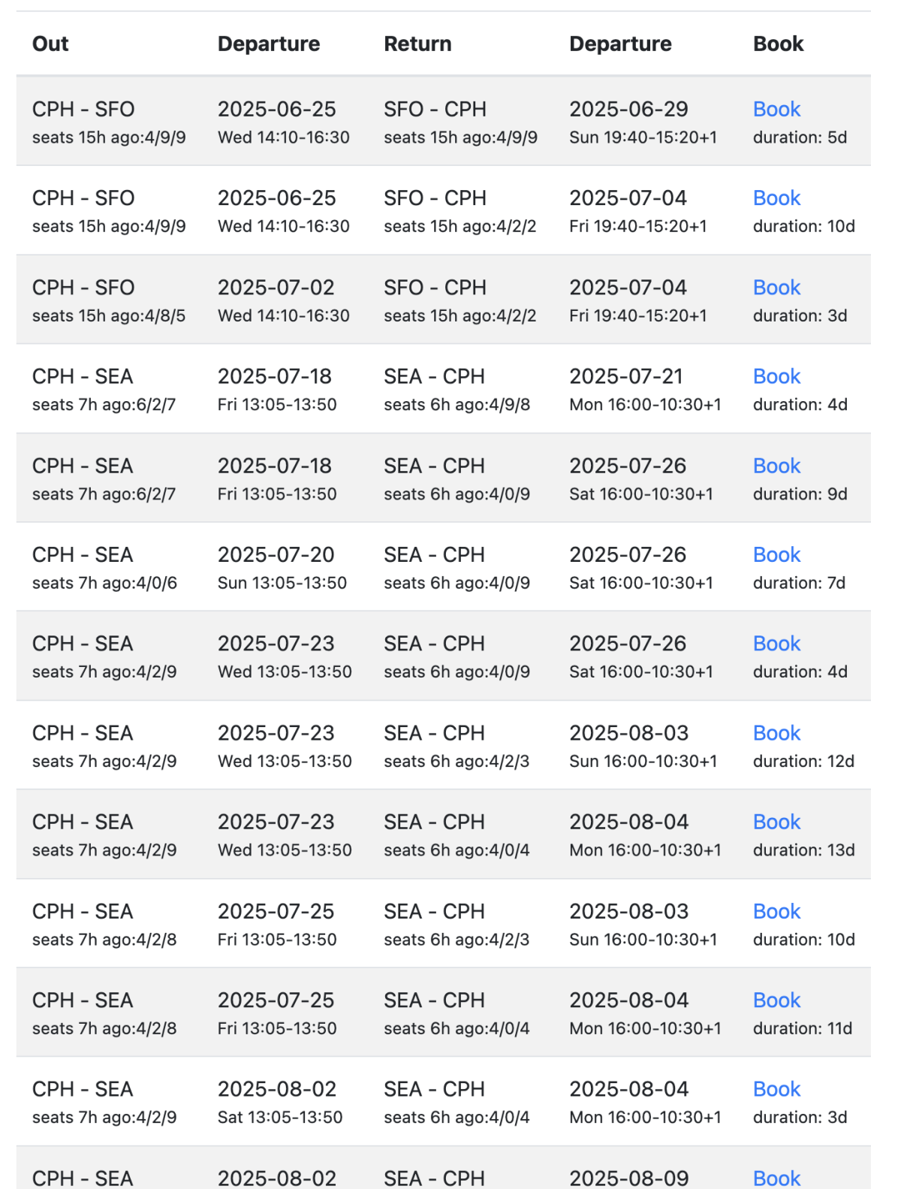Book the 7d duration SEA trip
Image resolution: width=901 pixels, height=1189 pixels.
coord(776,555)
